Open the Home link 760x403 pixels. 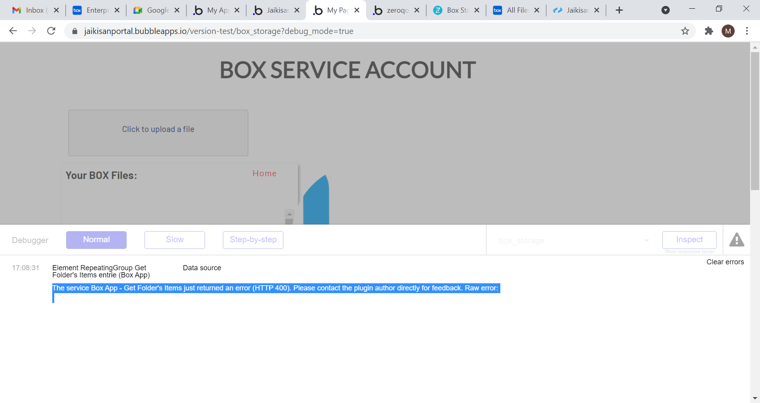click(x=264, y=173)
